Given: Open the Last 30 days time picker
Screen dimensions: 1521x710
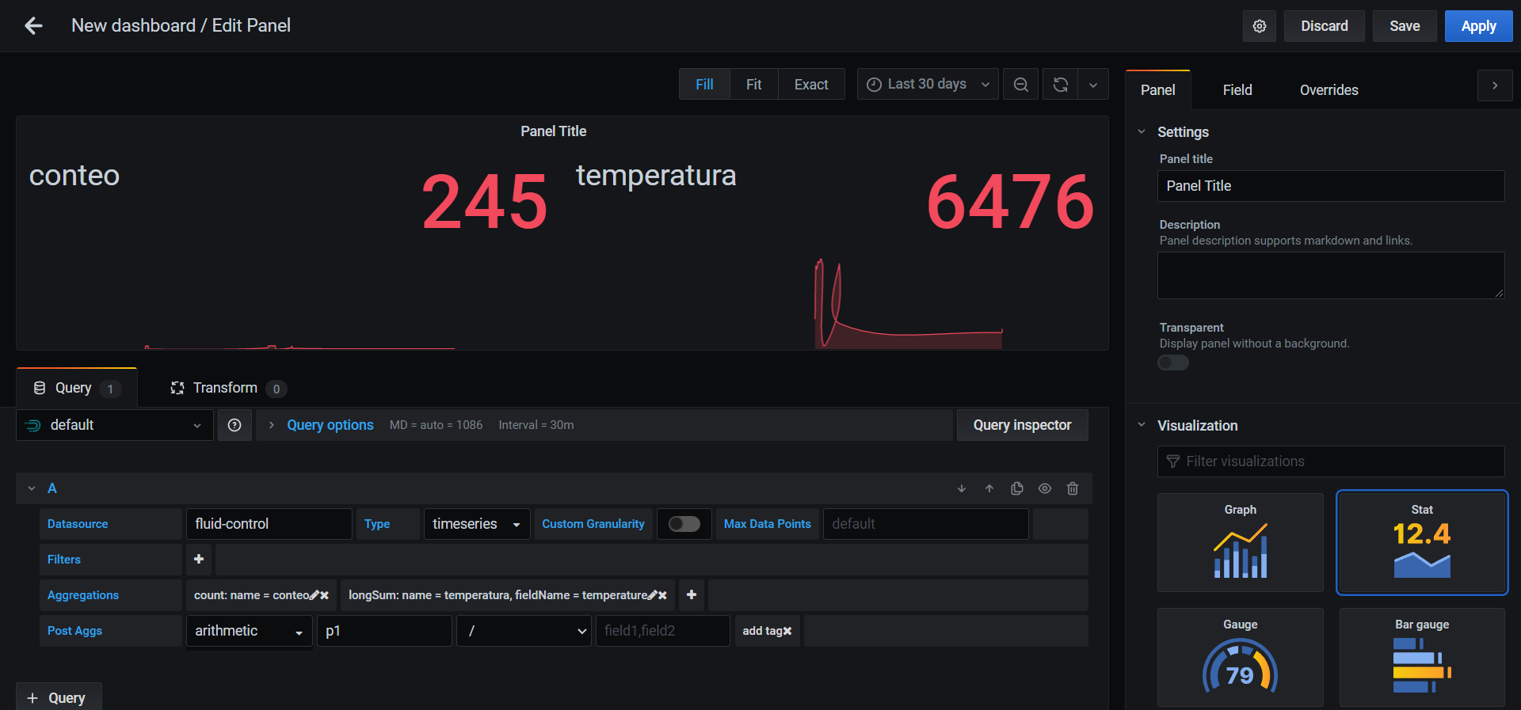Looking at the screenshot, I should click(x=928, y=85).
